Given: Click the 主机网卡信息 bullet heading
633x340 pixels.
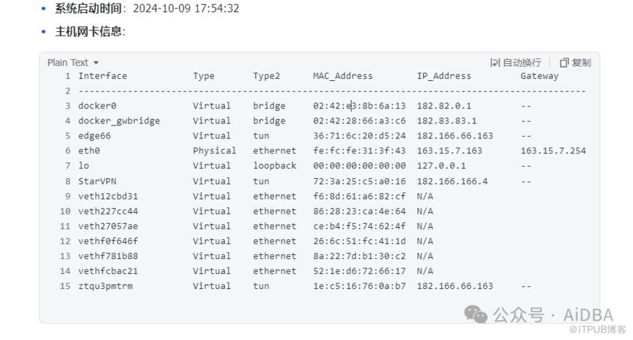Looking at the screenshot, I should tap(90, 31).
